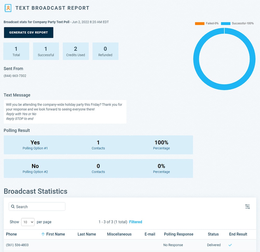The image size is (260, 252).
Task: Toggle the Successful-100% legend entry
Action: 242,23
